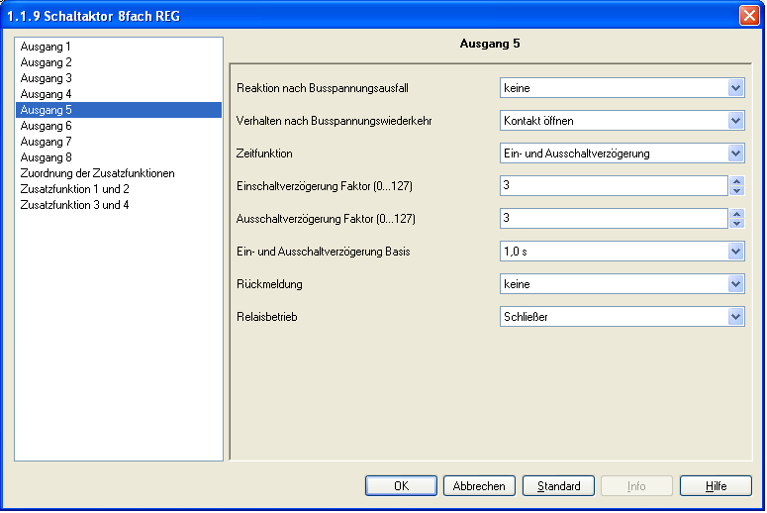Select Ausgang 3 in the list
Image resolution: width=767 pixels, height=513 pixels.
[x=46, y=78]
